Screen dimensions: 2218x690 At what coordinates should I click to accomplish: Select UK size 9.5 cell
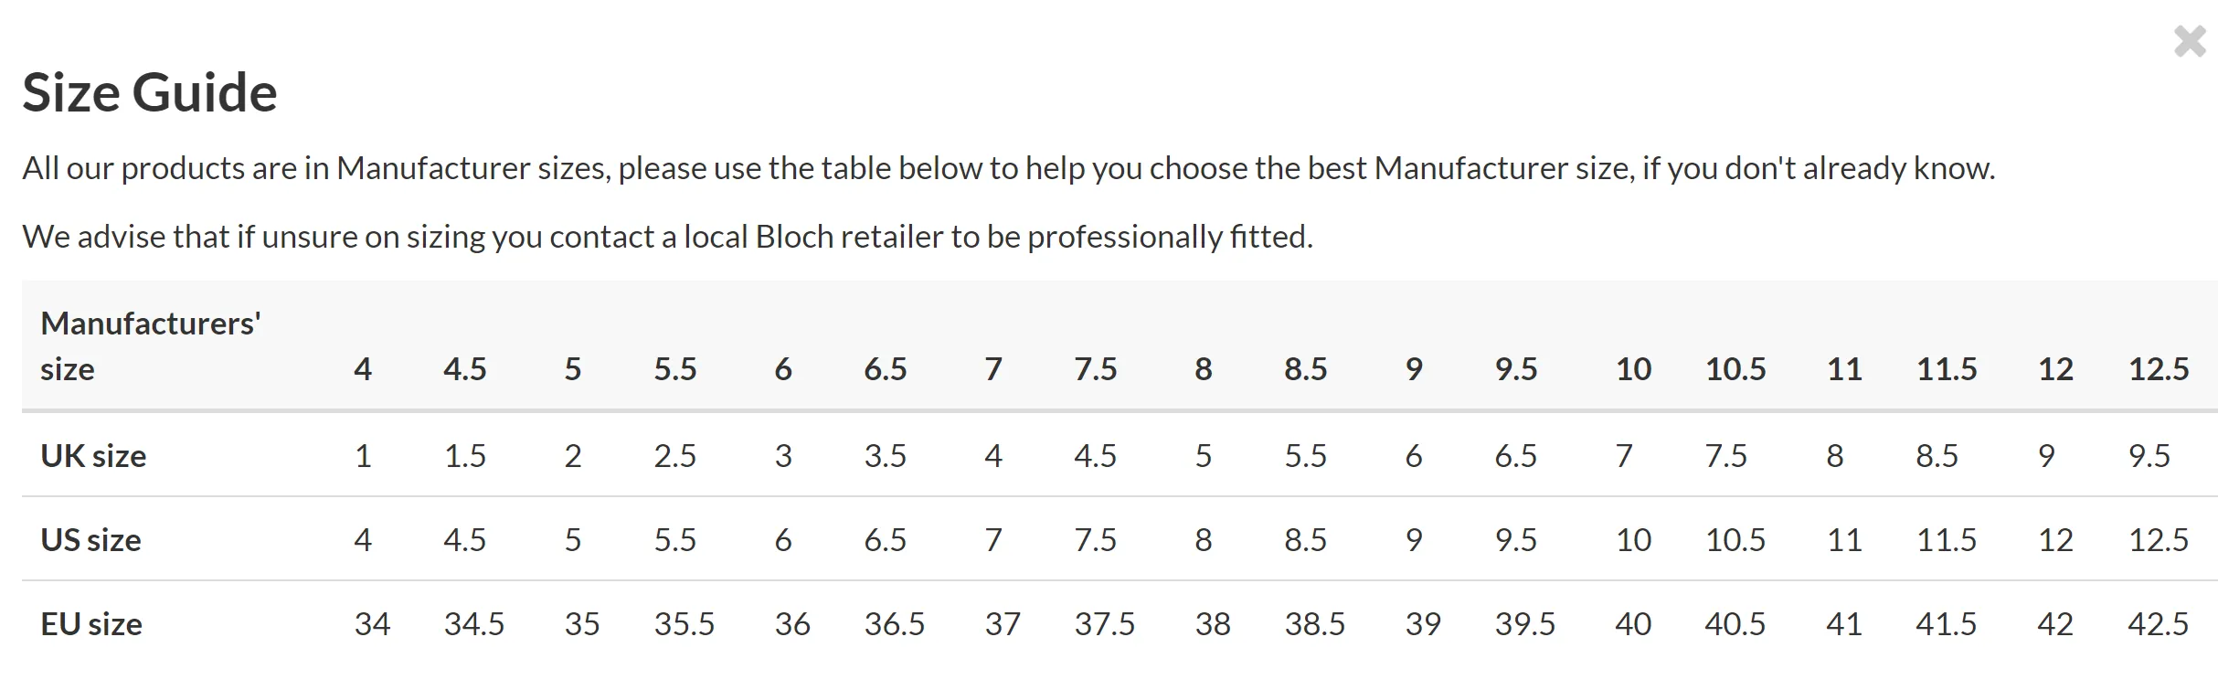click(x=2149, y=455)
